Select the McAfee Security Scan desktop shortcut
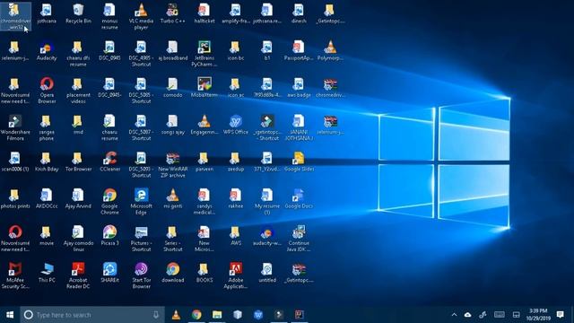This screenshot has width=574, height=323. 15,275
